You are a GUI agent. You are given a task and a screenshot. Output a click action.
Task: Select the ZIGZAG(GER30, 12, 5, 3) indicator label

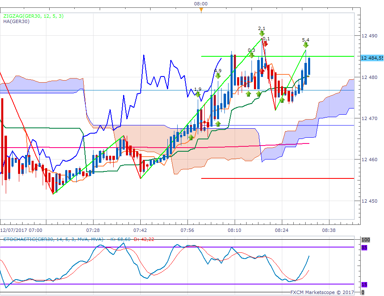34,16
